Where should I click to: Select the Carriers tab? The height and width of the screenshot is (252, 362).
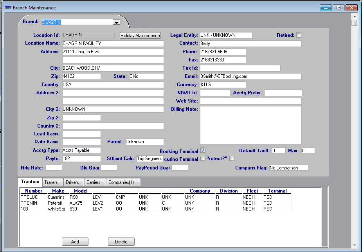click(x=94, y=182)
